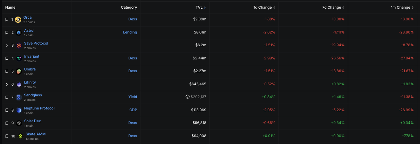The height and width of the screenshot is (144, 420).
Task: Click the Save Protocol logo icon
Action: point(19,45)
